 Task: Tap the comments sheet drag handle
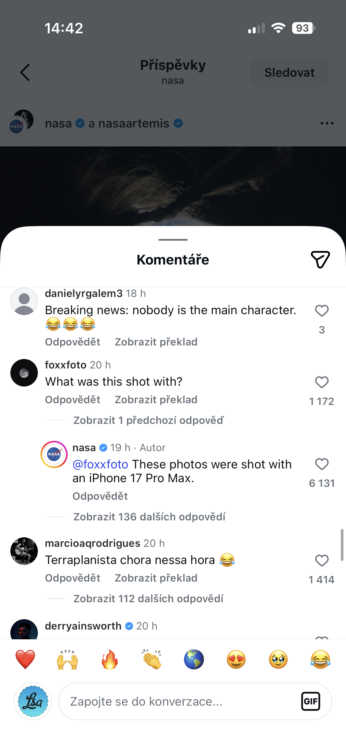[x=173, y=240]
